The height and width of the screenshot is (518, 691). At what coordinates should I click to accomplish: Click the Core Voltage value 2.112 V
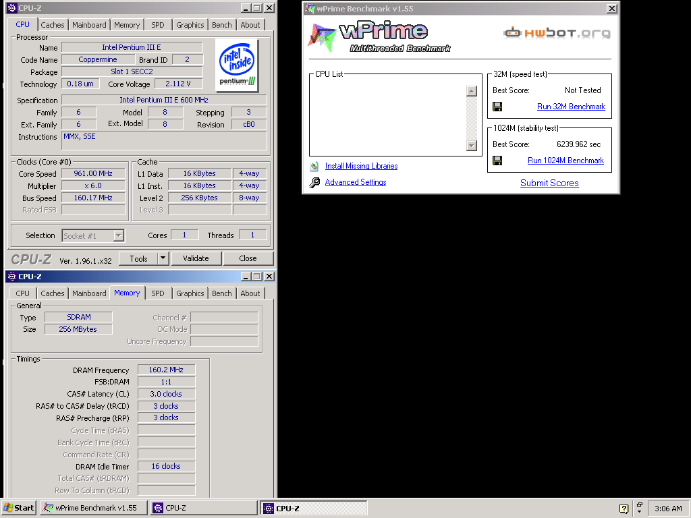point(178,84)
